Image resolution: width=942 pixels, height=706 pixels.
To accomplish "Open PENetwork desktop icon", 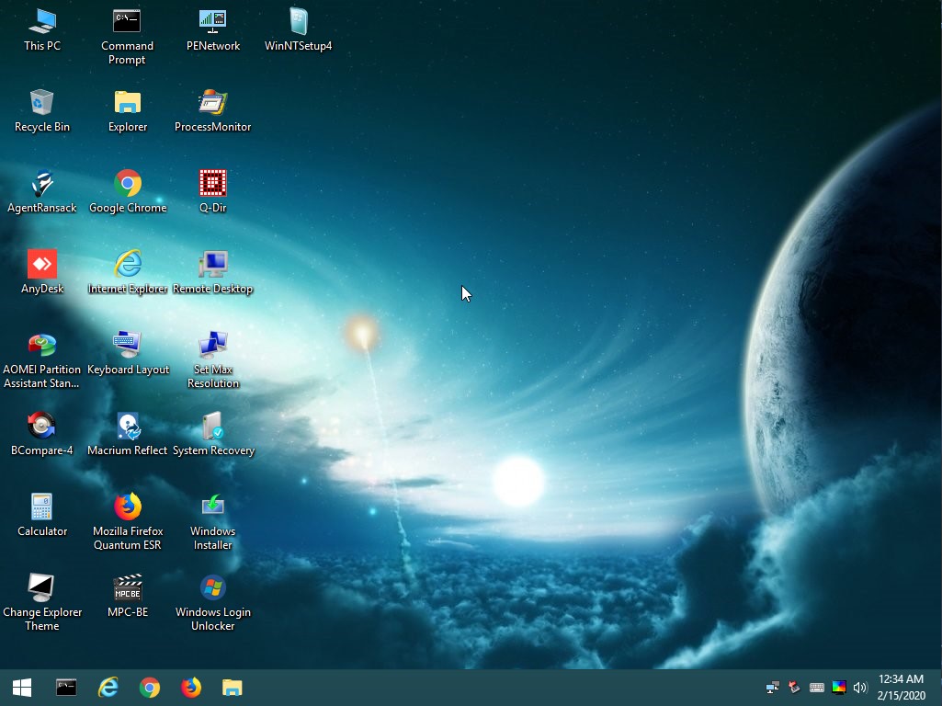I will coord(212,30).
